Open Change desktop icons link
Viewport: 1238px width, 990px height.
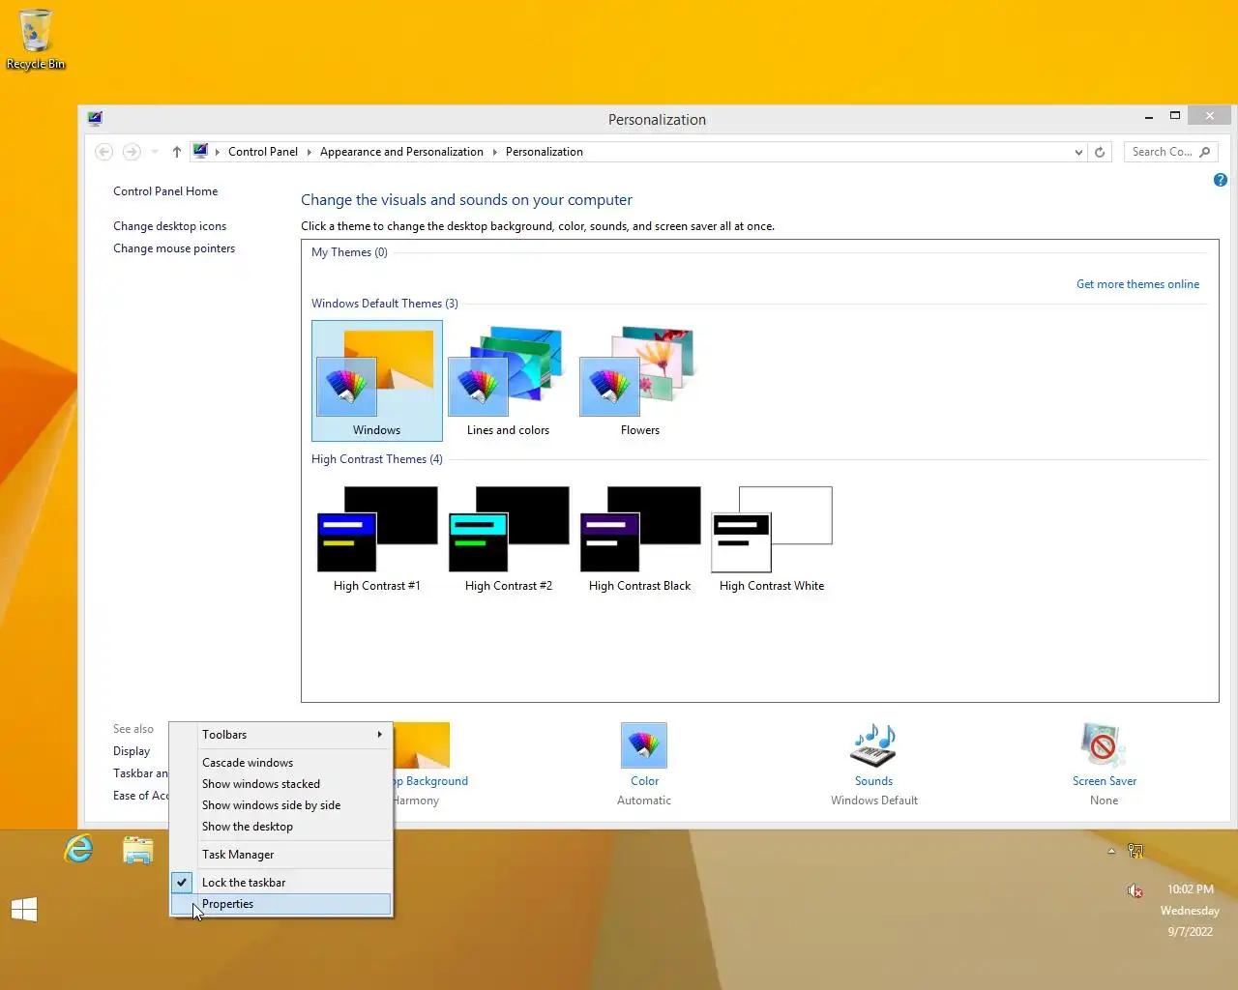169,226
